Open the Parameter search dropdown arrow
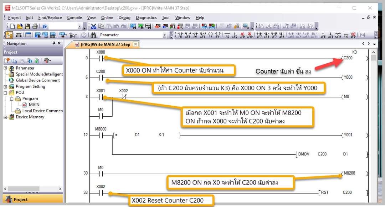The width and height of the screenshot is (385, 207). click(x=164, y=35)
